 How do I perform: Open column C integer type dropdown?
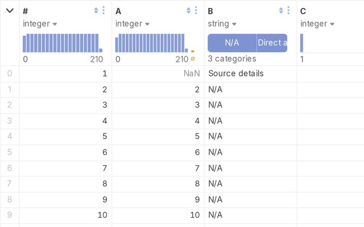click(317, 24)
